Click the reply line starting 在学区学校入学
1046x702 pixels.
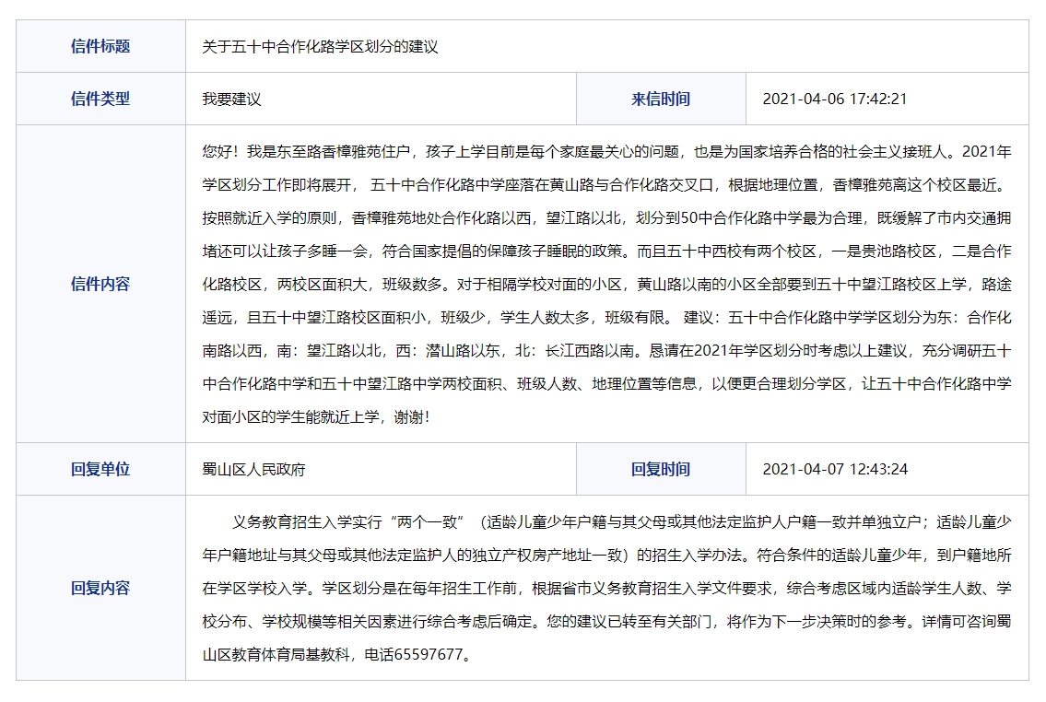click(607, 589)
